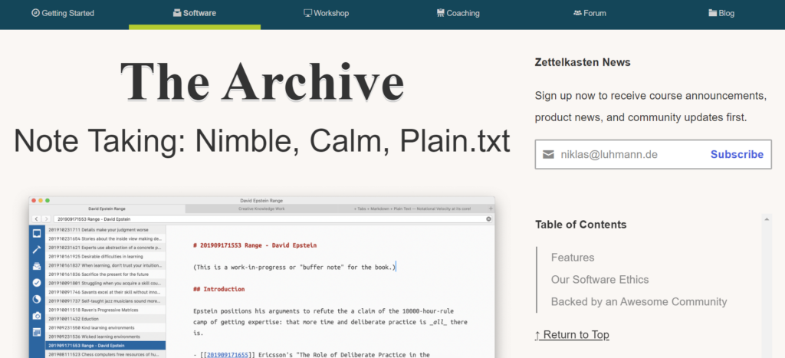Clear the app search field with X icon
The height and width of the screenshot is (358, 785).
[x=488, y=219]
